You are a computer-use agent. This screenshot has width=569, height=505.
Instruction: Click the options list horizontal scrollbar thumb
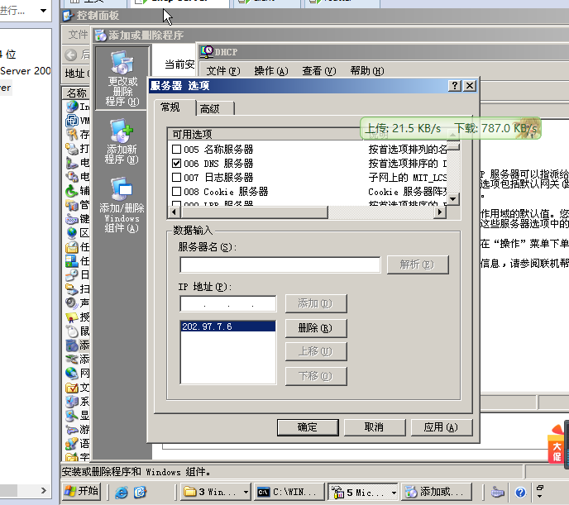pos(254,212)
